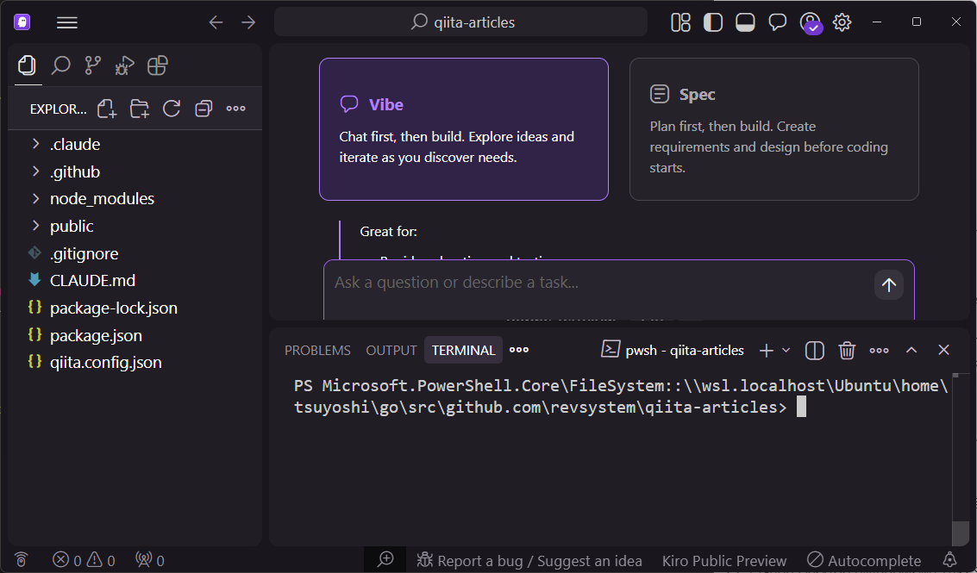
Task: Click the New File icon in Explorer
Action: coord(107,109)
